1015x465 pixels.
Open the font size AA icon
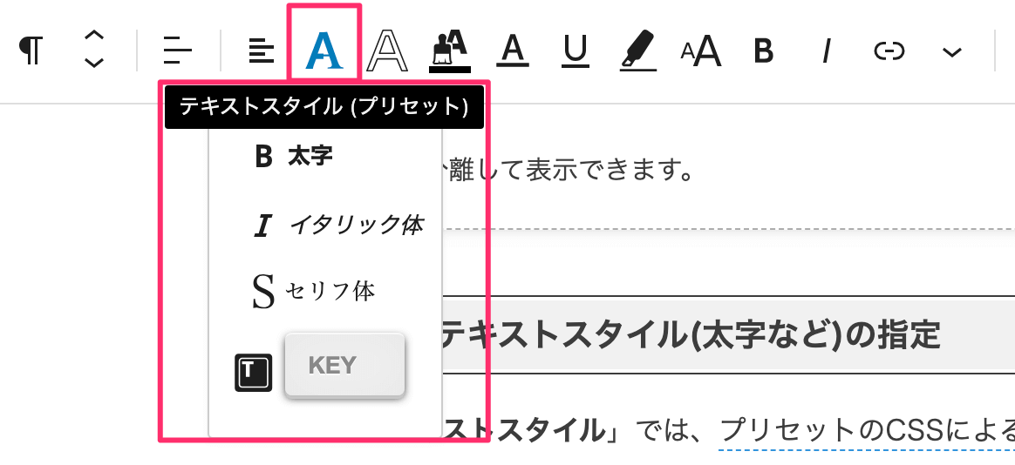point(700,51)
